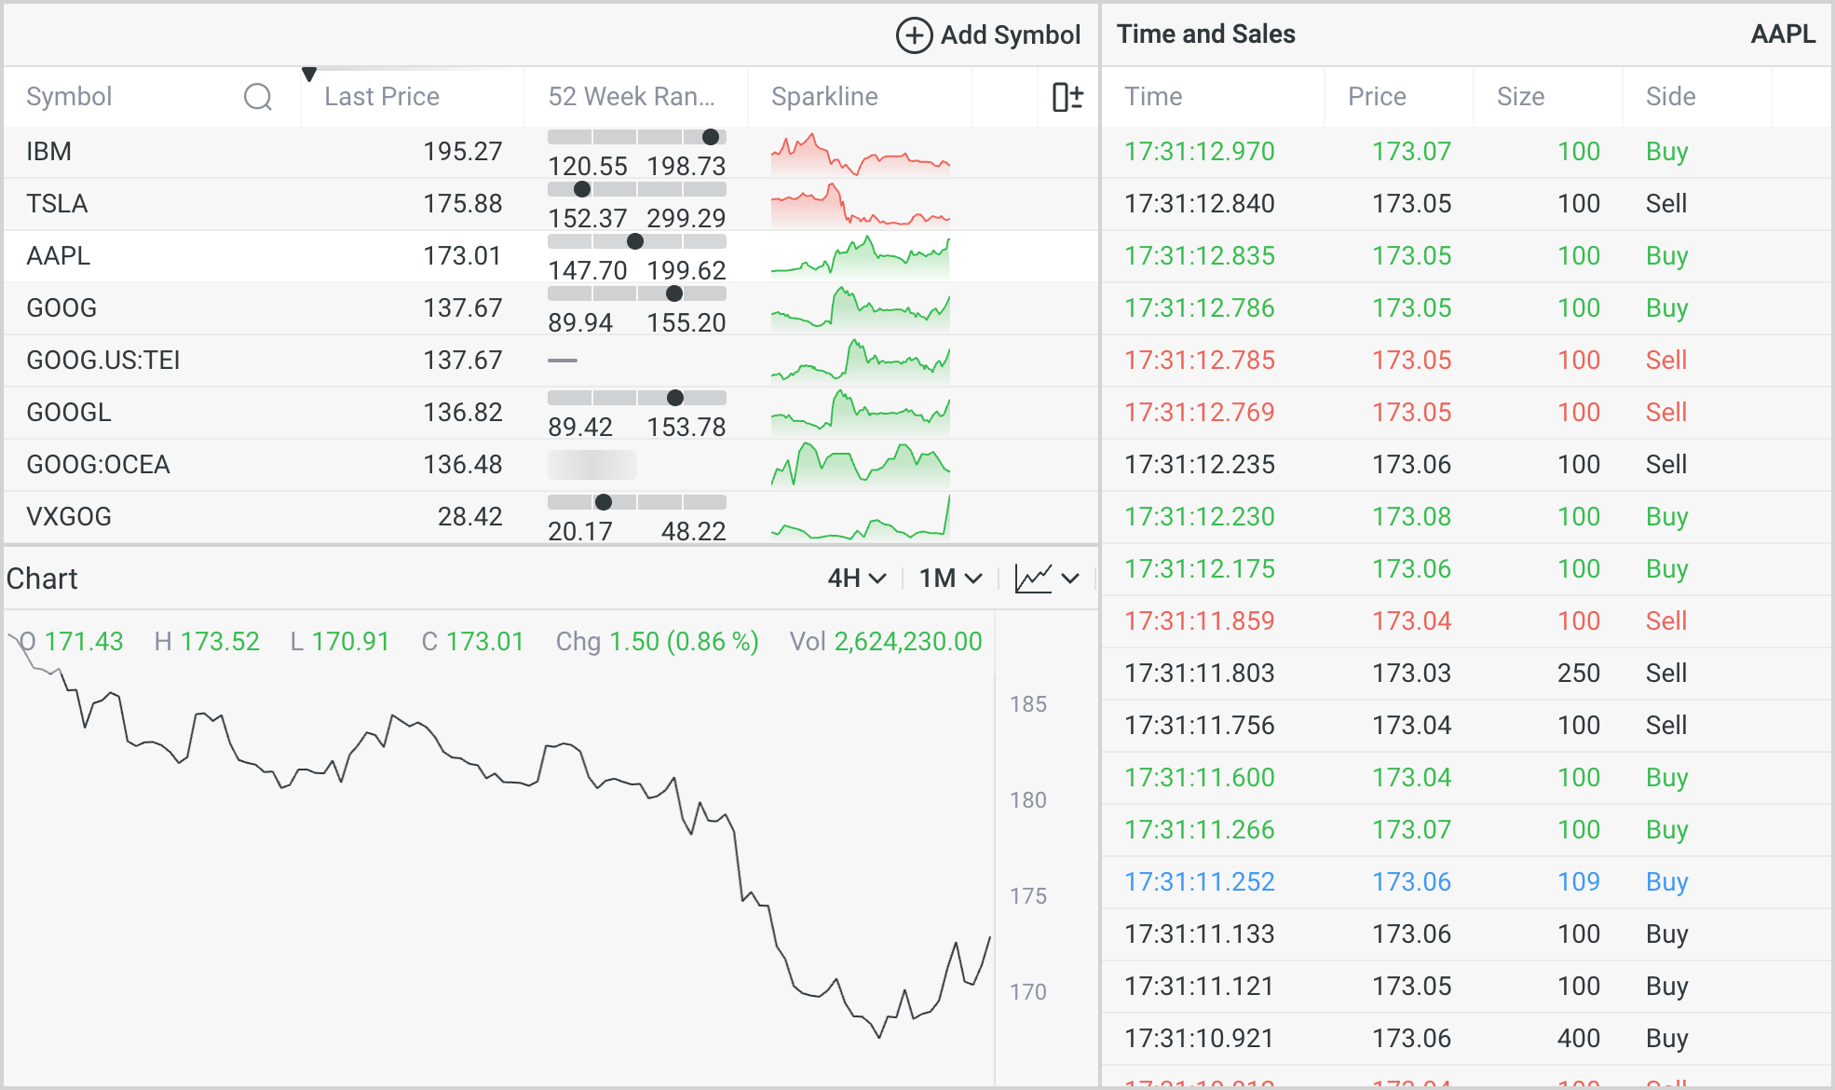Select the TSLA symbol row
The height and width of the screenshot is (1090, 1835).
(551, 204)
